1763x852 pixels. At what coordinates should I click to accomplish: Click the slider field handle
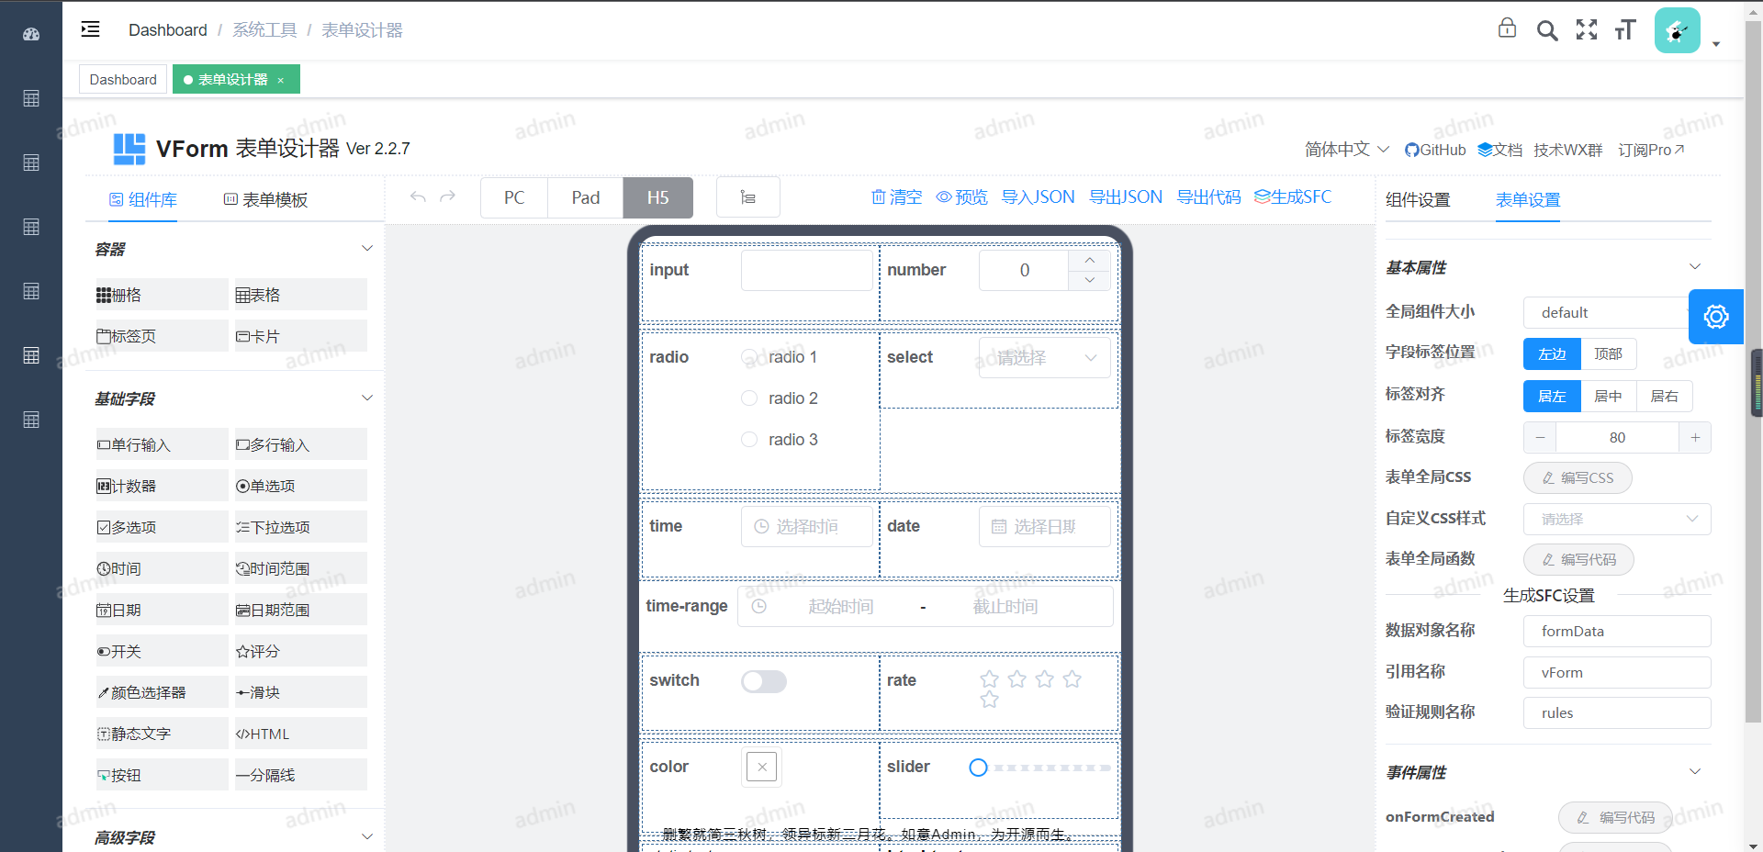pyautogui.click(x=979, y=768)
